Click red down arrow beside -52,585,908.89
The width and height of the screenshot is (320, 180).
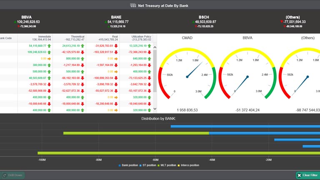point(49,91)
